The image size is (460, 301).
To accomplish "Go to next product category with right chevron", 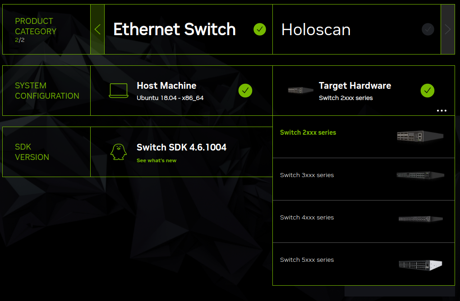I will pos(447,30).
